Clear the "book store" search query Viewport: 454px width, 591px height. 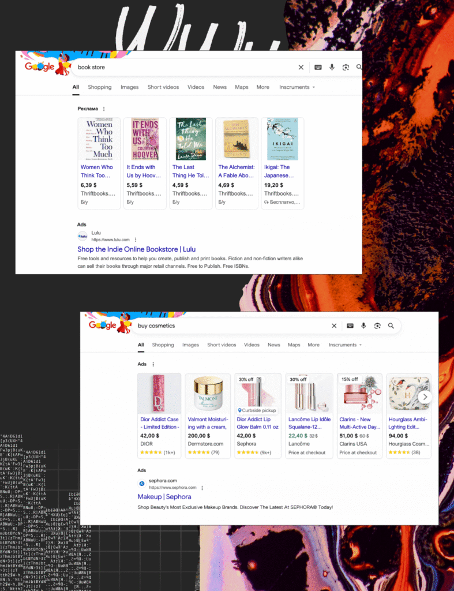click(x=301, y=68)
